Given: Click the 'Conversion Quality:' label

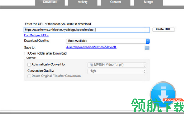Looking at the screenshot, I should coord(41,71).
